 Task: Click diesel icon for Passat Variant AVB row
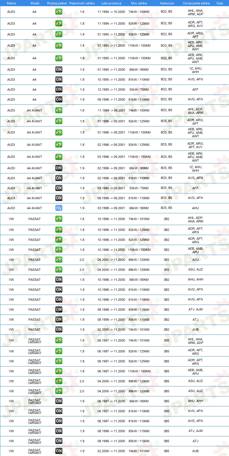[x=59, y=451]
